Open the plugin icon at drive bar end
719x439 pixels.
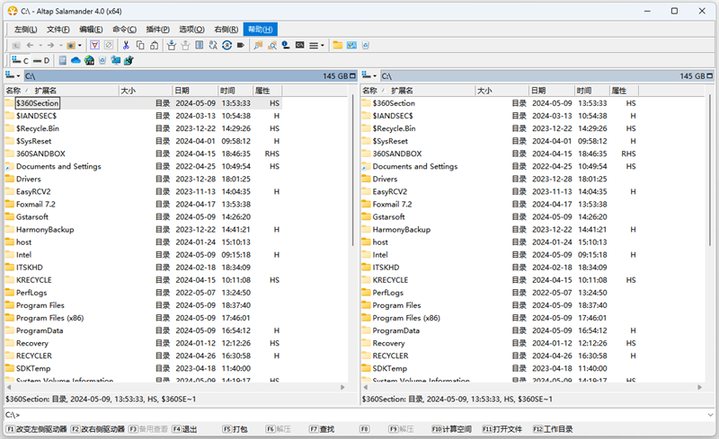pyautogui.click(x=129, y=60)
